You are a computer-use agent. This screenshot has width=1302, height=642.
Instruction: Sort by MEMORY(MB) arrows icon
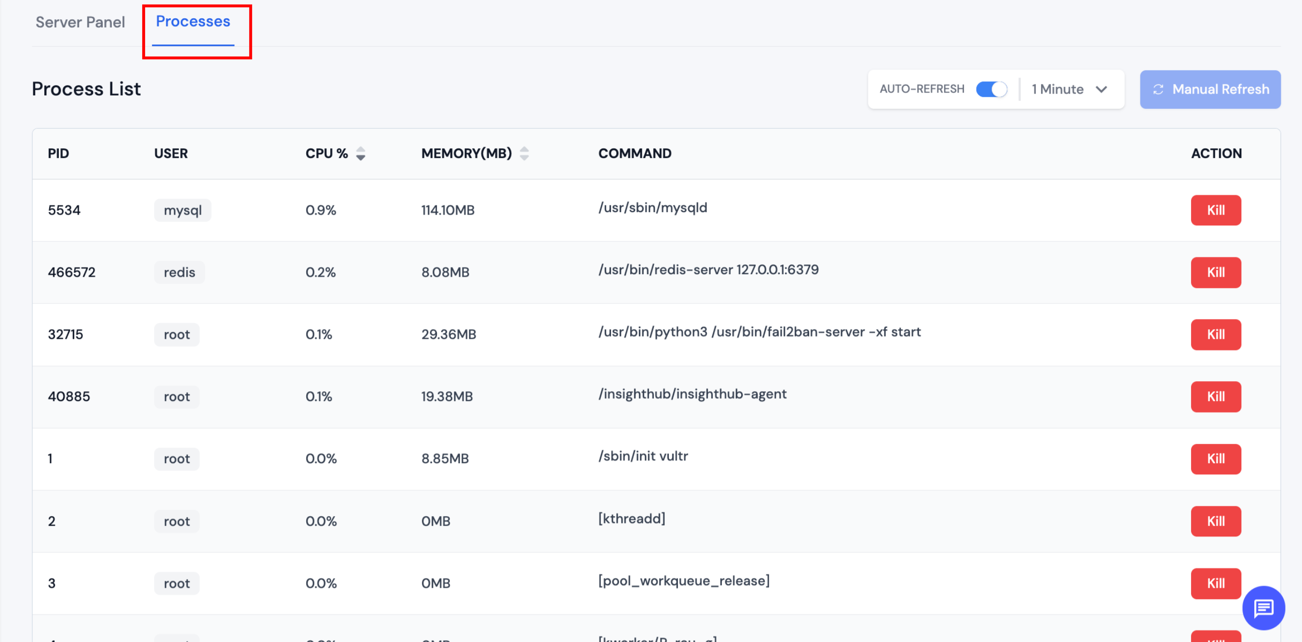tap(524, 154)
